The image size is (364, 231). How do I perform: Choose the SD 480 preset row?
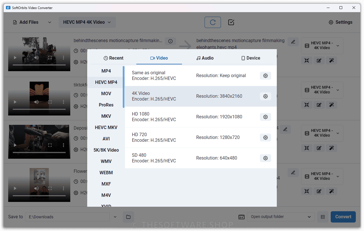click(201, 158)
